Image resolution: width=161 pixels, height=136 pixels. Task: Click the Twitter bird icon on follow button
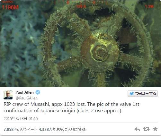pyautogui.click(x=131, y=94)
